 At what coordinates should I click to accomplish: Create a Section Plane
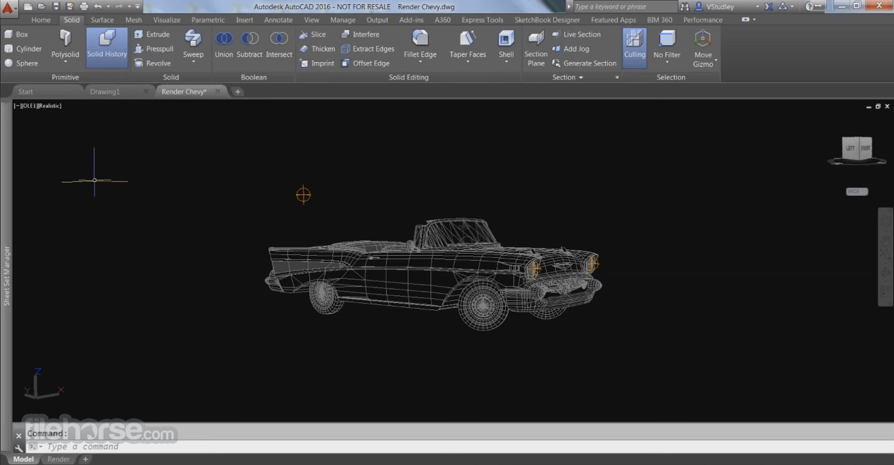[x=536, y=47]
